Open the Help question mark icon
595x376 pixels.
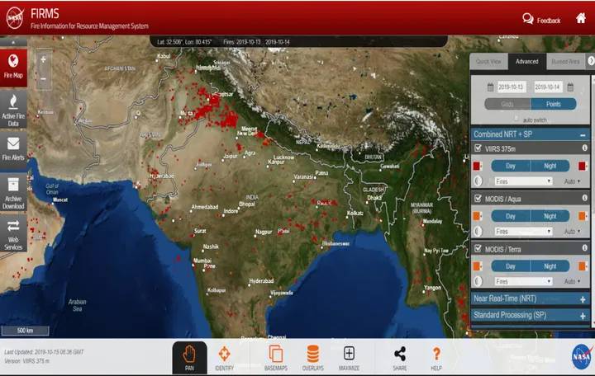[436, 357]
